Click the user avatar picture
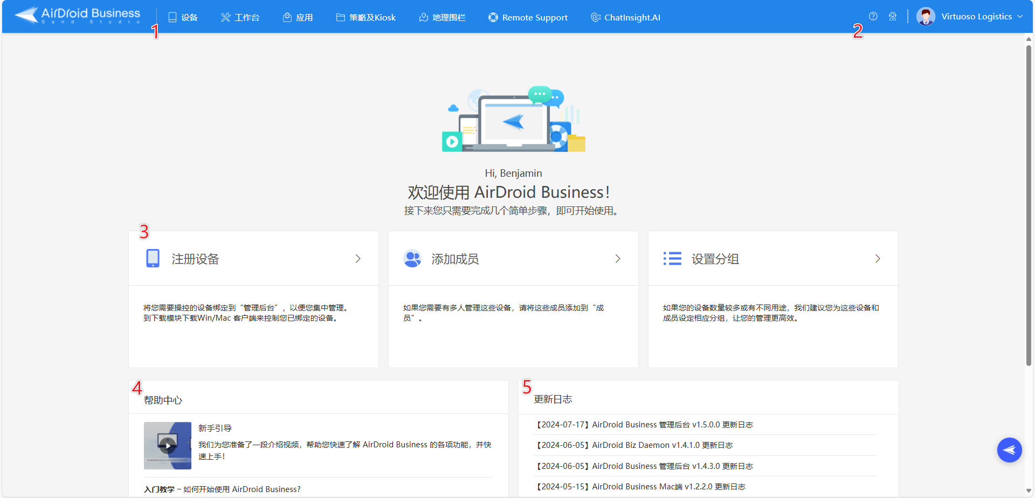Viewport: 1035px width, 498px height. (x=926, y=17)
